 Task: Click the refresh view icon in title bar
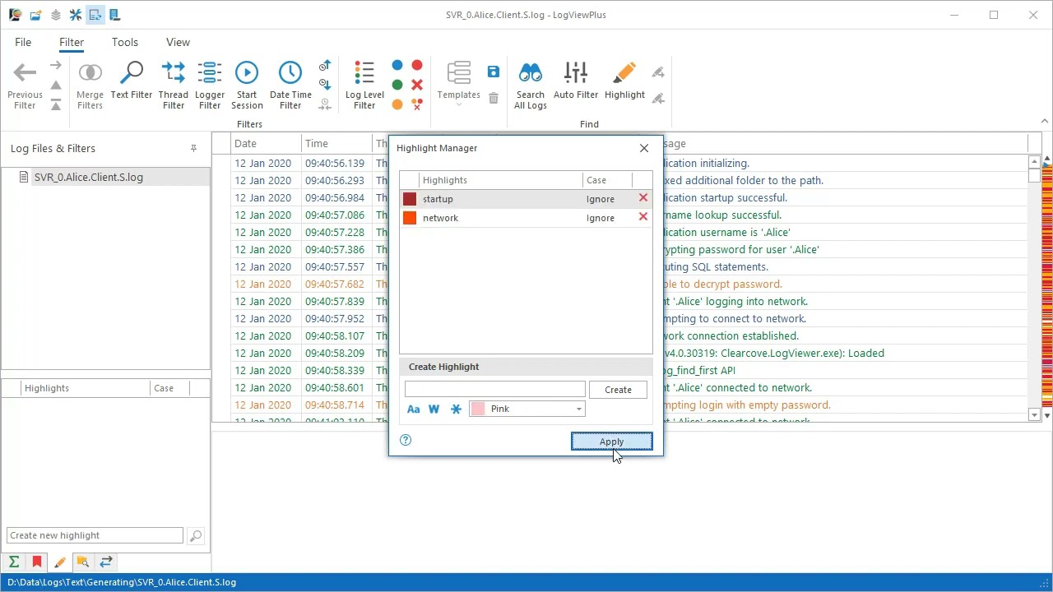pyautogui.click(x=95, y=15)
